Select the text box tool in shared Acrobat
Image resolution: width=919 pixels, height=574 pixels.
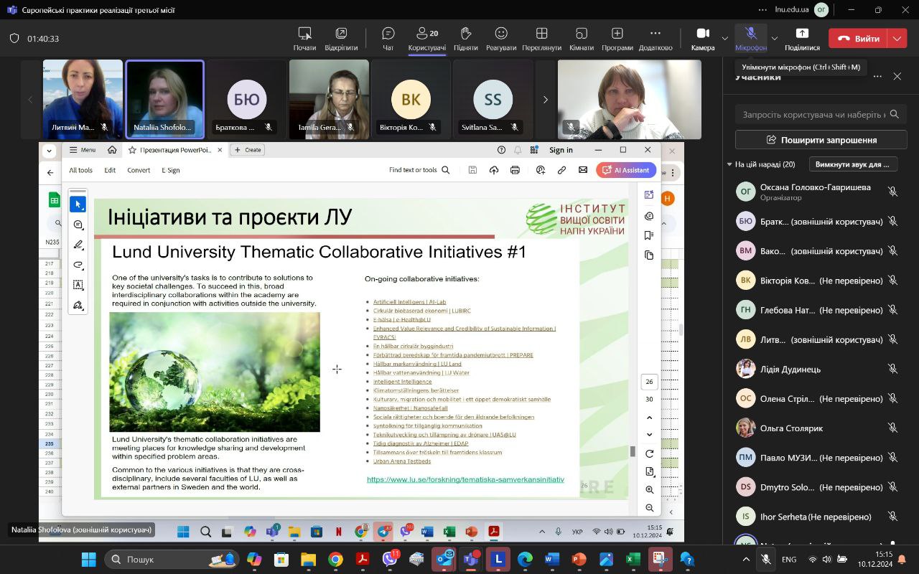coord(78,285)
